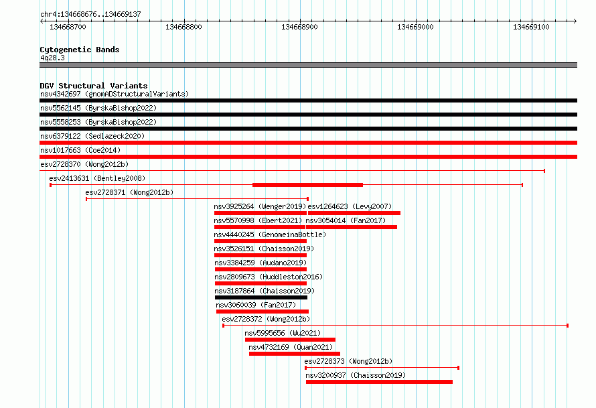Screen dimensions: 596x408
Task: Select esv1264623 Levy2007 label
Action: tap(350, 206)
